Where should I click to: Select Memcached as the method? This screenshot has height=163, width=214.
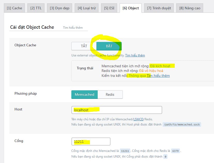[85, 94]
